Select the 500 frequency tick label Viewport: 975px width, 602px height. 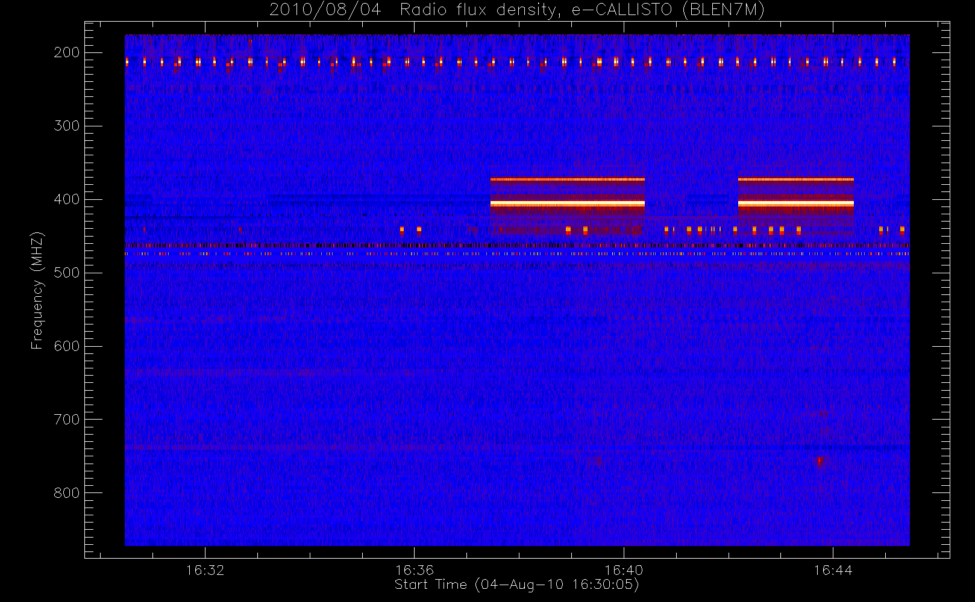pos(67,273)
